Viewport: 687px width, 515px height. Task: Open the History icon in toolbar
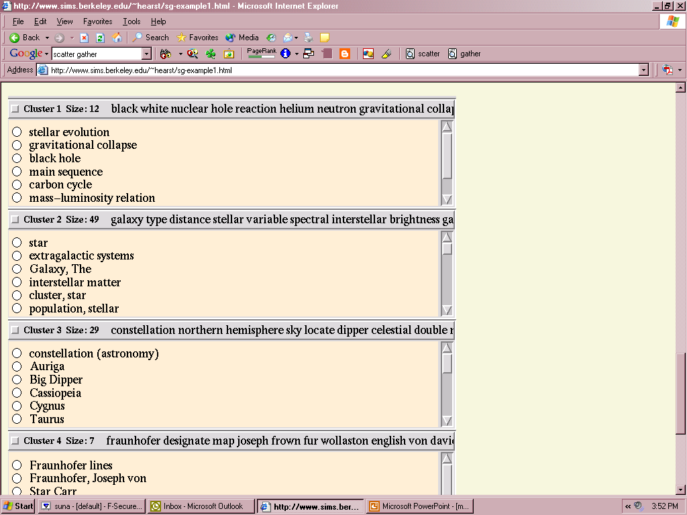(271, 38)
